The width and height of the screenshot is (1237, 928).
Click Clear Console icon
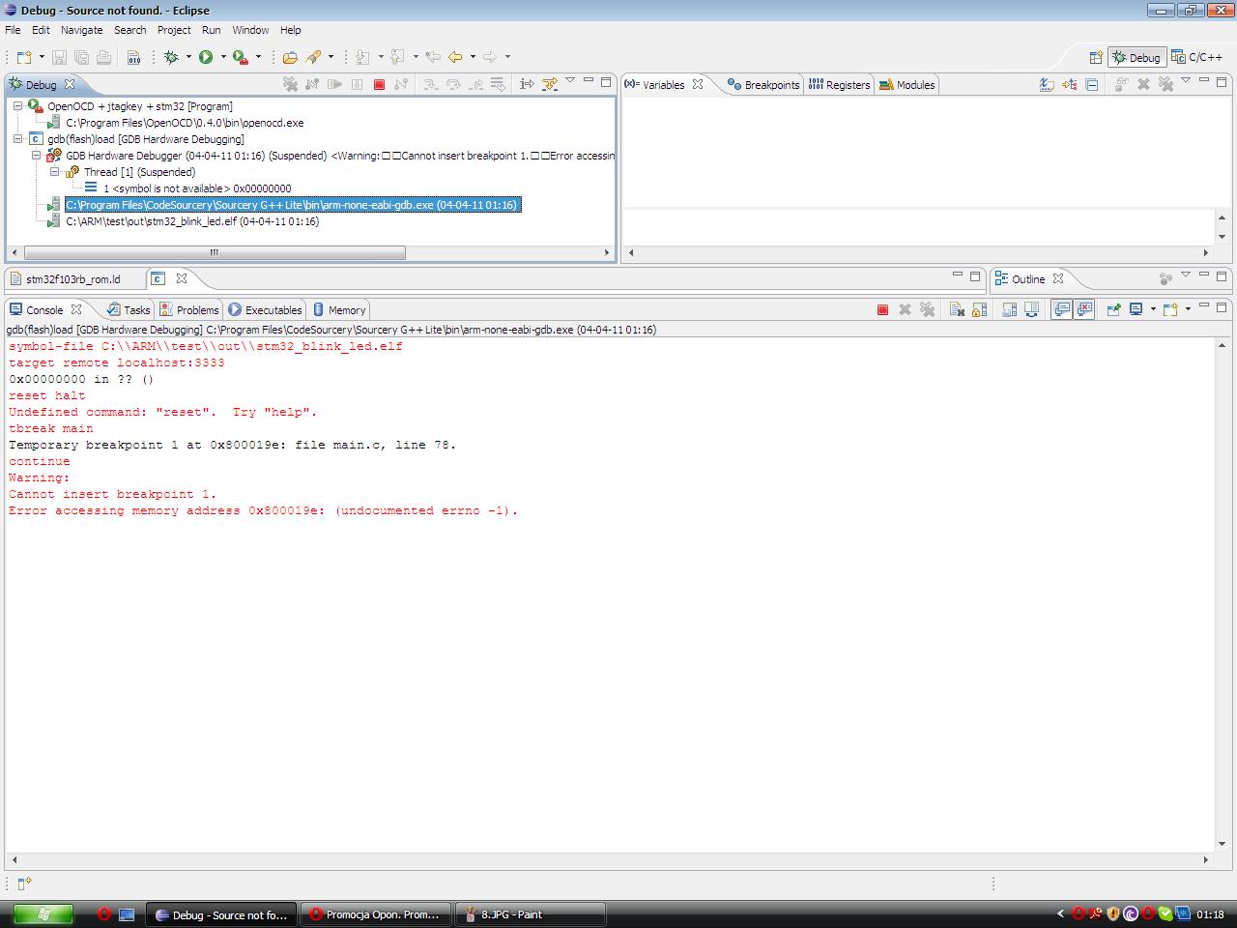coord(957,309)
